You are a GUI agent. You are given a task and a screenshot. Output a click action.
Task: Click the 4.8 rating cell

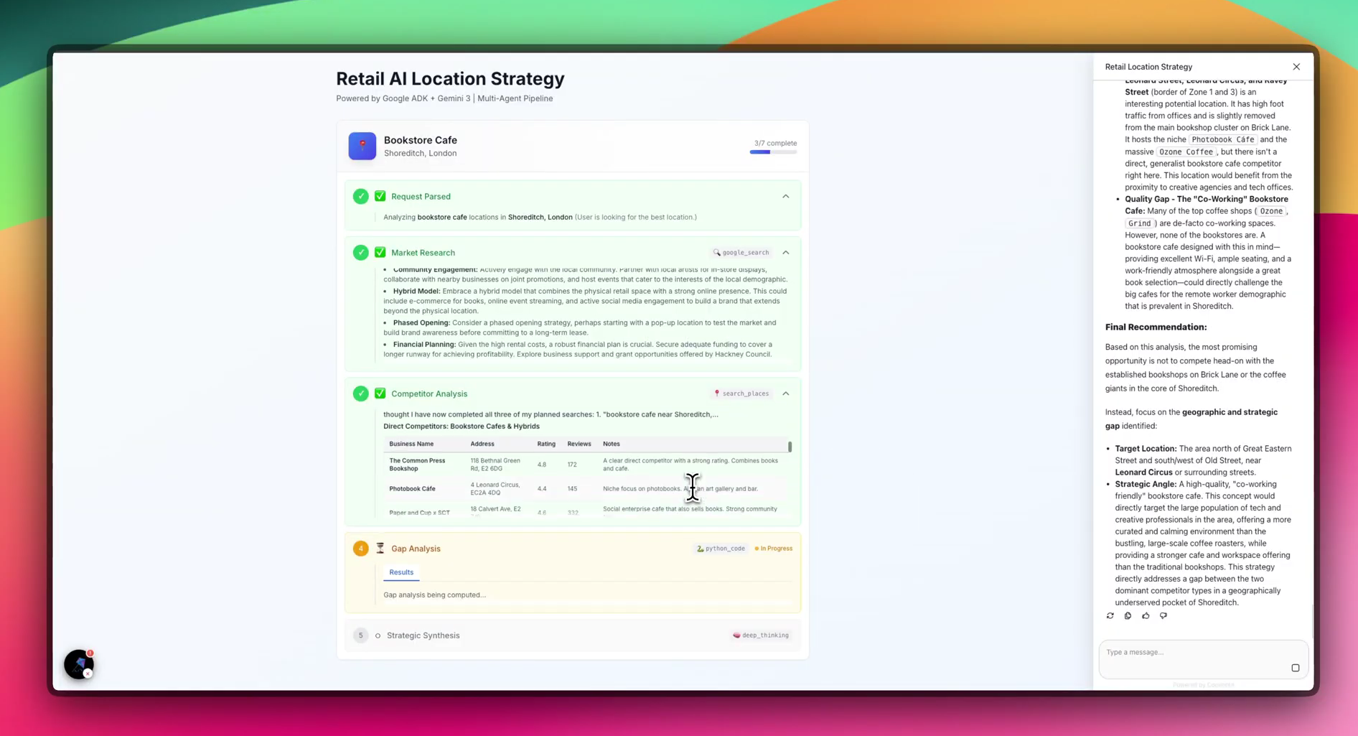(541, 465)
